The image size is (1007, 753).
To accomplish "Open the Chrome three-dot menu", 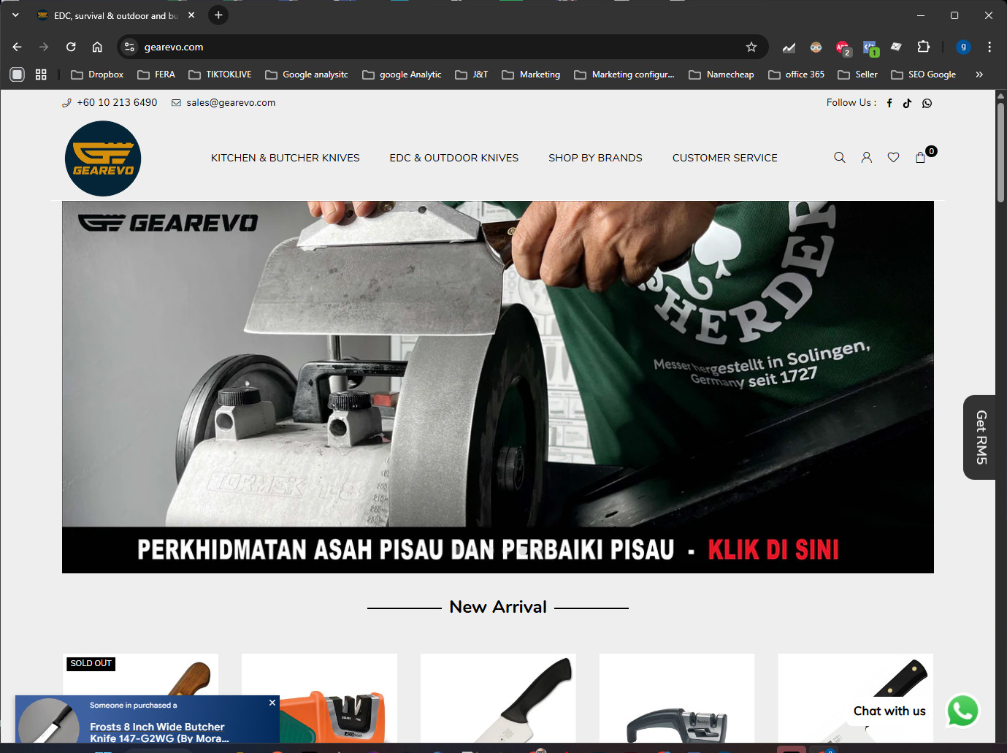I will [x=989, y=47].
